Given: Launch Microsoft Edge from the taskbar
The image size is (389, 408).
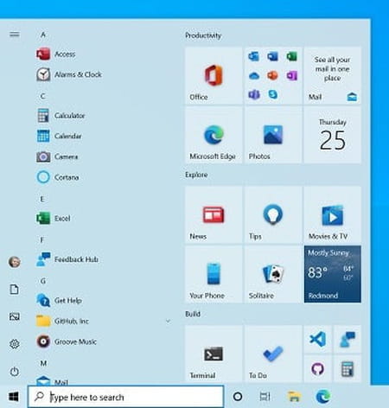Looking at the screenshot, I should tap(323, 397).
